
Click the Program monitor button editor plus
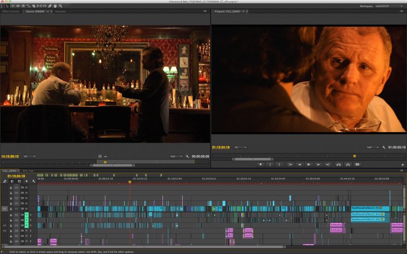click(x=402, y=164)
